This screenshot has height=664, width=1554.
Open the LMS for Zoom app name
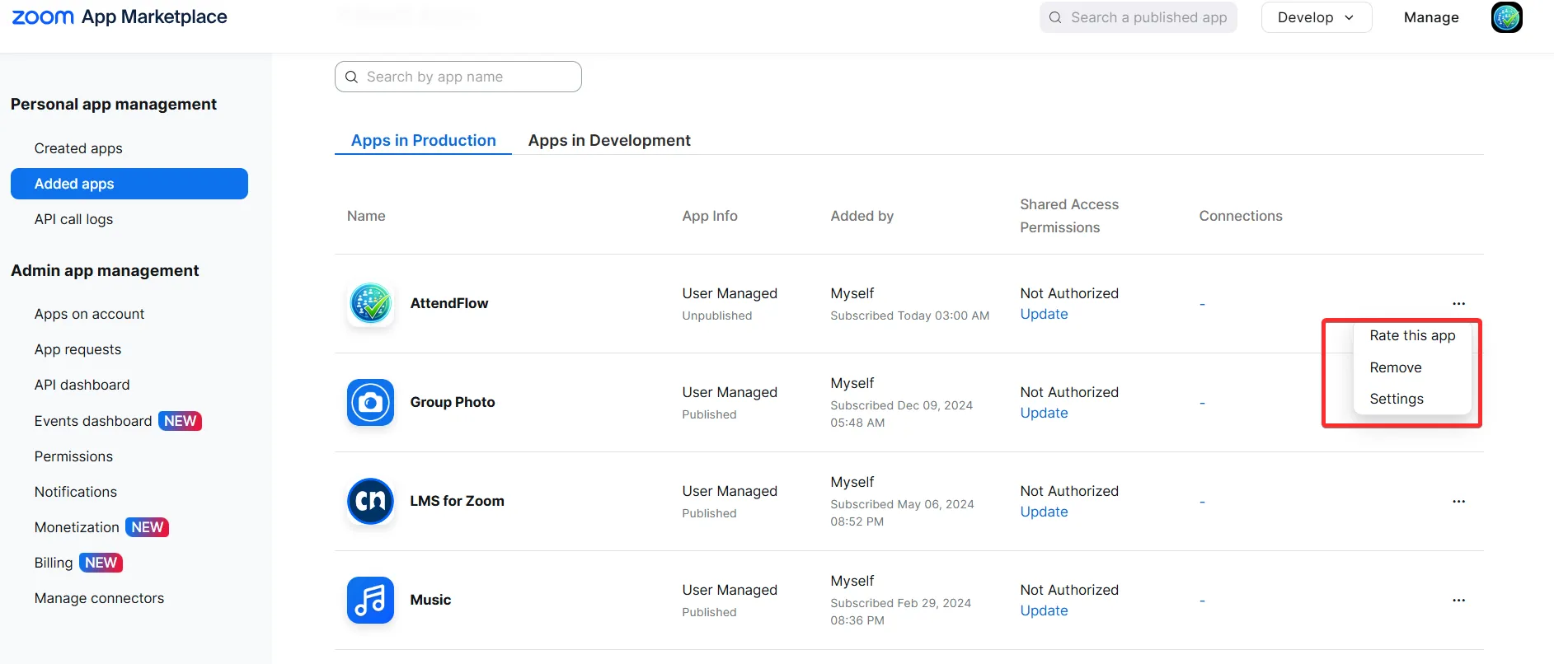coord(458,501)
